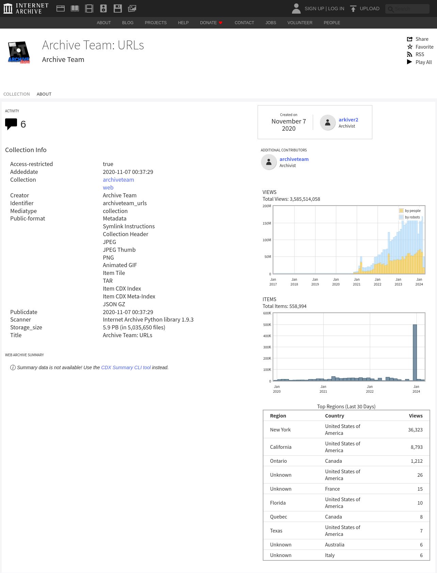Image resolution: width=437 pixels, height=573 pixels.
Task: Open the JOBS menu item
Action: pyautogui.click(x=271, y=23)
